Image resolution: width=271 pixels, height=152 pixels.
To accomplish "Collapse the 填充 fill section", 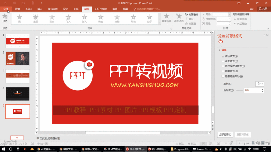I will 219,50.
